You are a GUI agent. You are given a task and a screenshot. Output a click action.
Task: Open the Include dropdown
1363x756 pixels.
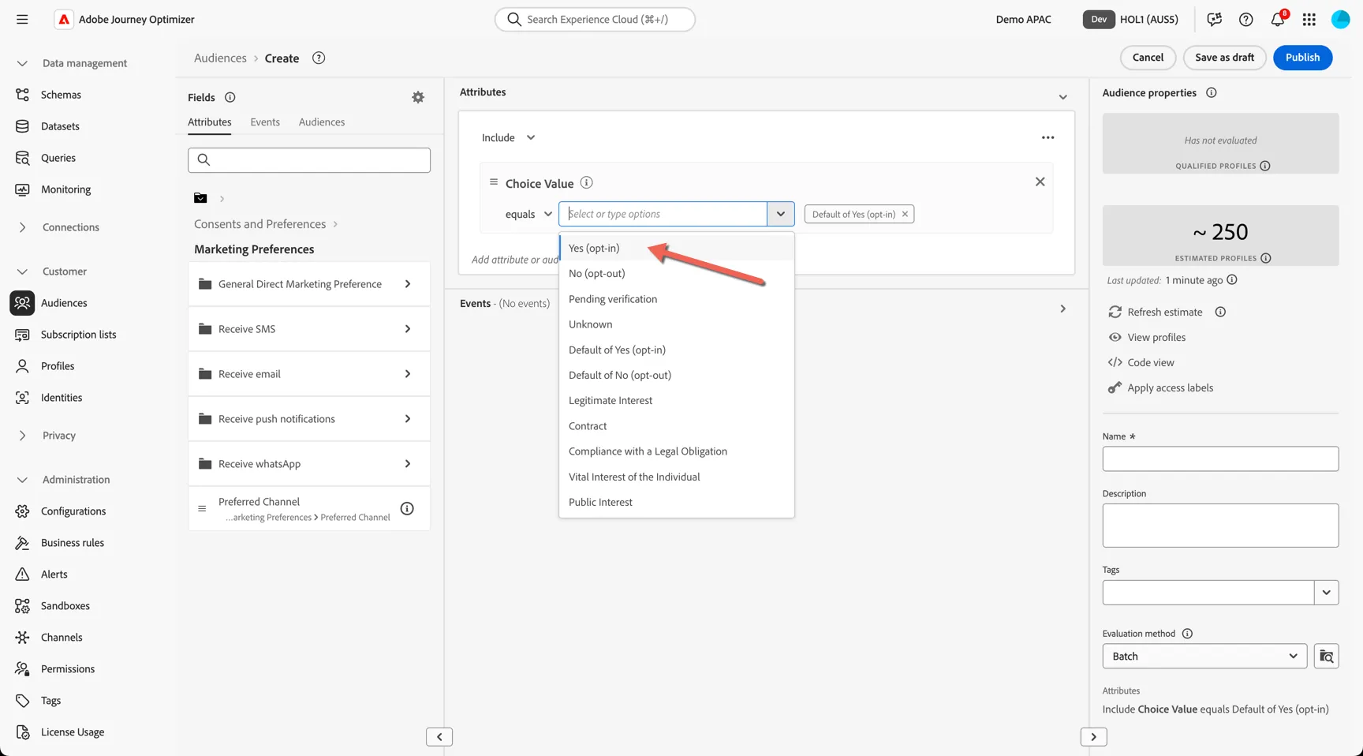click(x=509, y=137)
